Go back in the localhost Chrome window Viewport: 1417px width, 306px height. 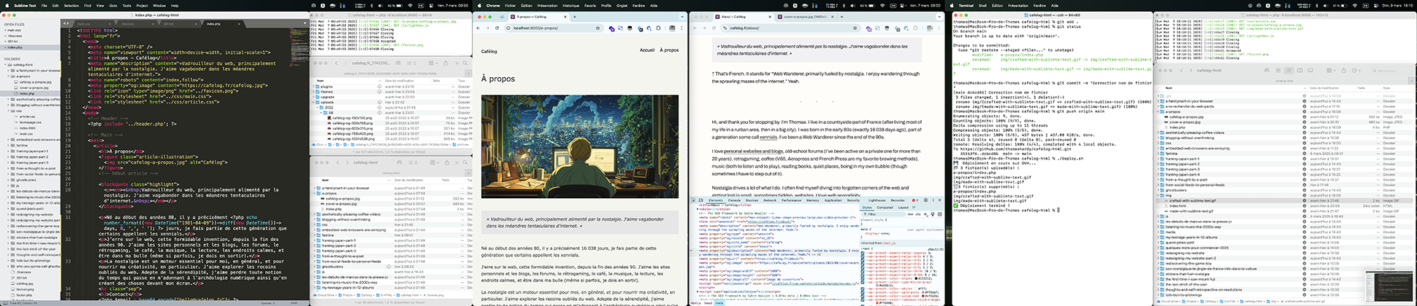pyautogui.click(x=478, y=28)
